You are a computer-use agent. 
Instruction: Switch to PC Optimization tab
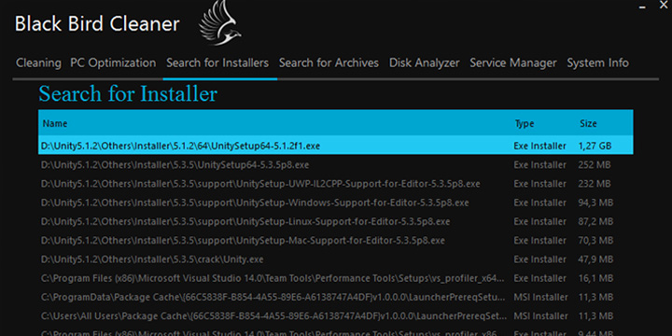[113, 63]
